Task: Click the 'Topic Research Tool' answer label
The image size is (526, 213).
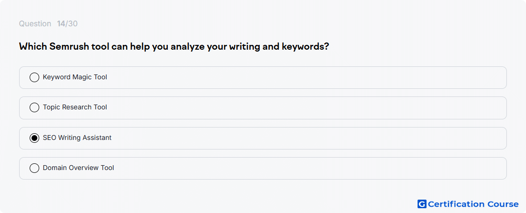Action: click(x=75, y=107)
